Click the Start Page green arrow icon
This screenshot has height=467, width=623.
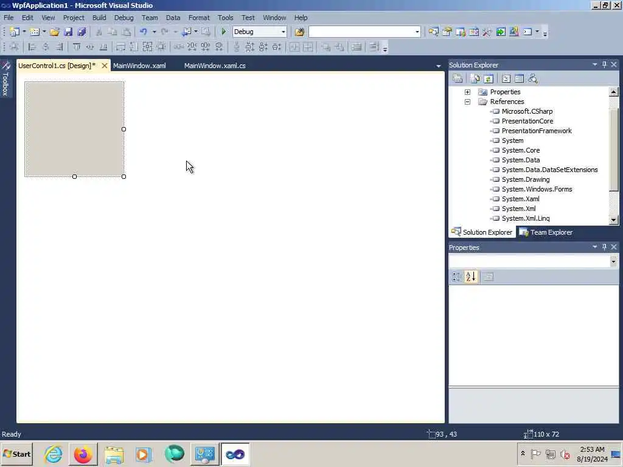(501, 32)
